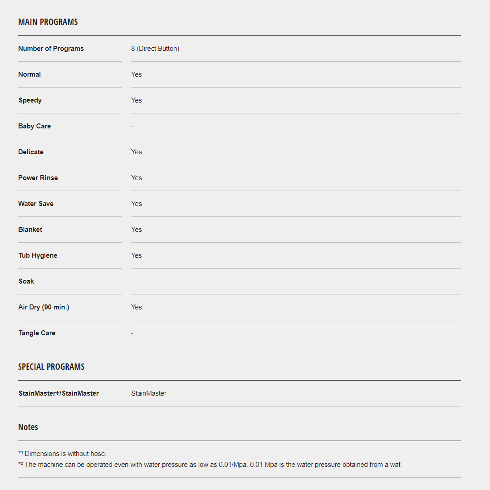Select the Tub Hygiene label

[38, 255]
